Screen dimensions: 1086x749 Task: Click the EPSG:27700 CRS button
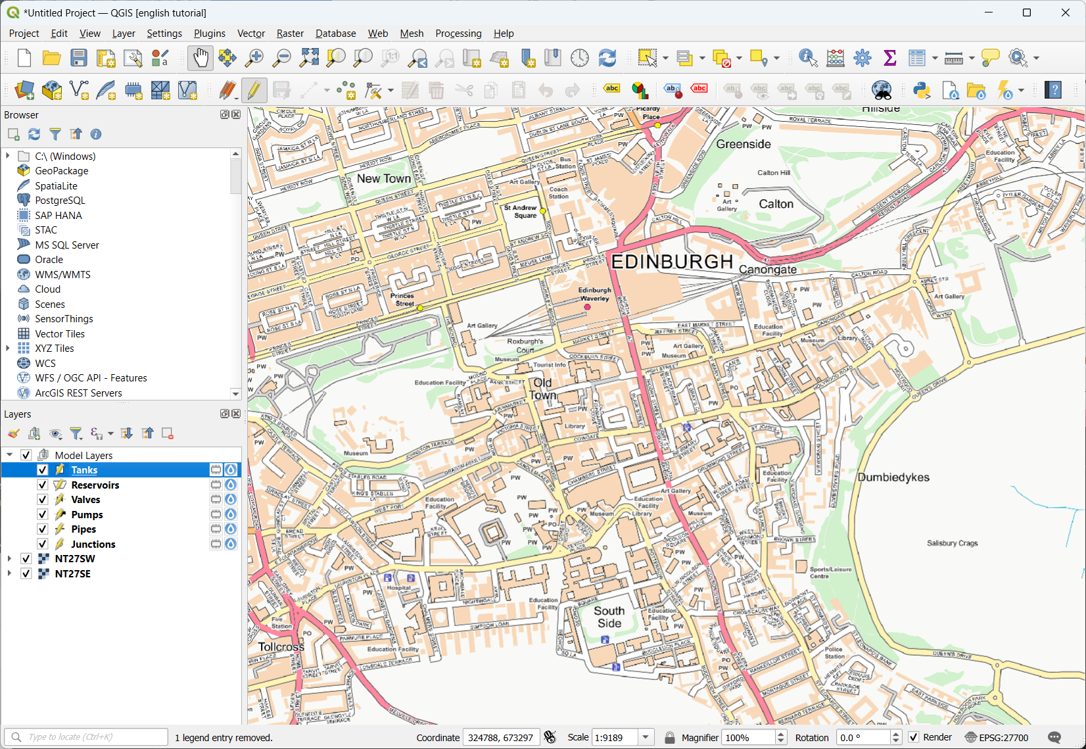click(x=996, y=737)
